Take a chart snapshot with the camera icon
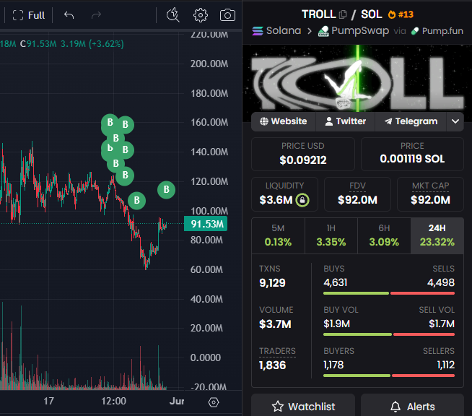The width and height of the screenshot is (472, 416). 227,15
